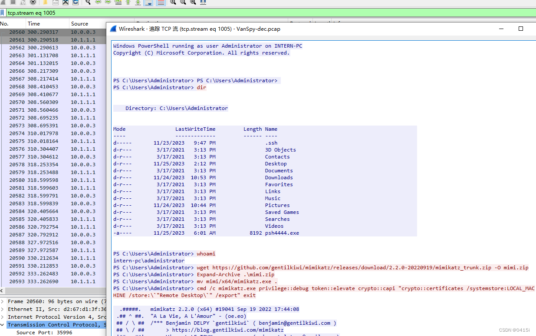Minimize the Follow TCP Stream dialog
This screenshot has width=536, height=336.
pyautogui.click(x=501, y=29)
